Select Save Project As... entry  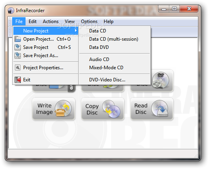(46, 56)
